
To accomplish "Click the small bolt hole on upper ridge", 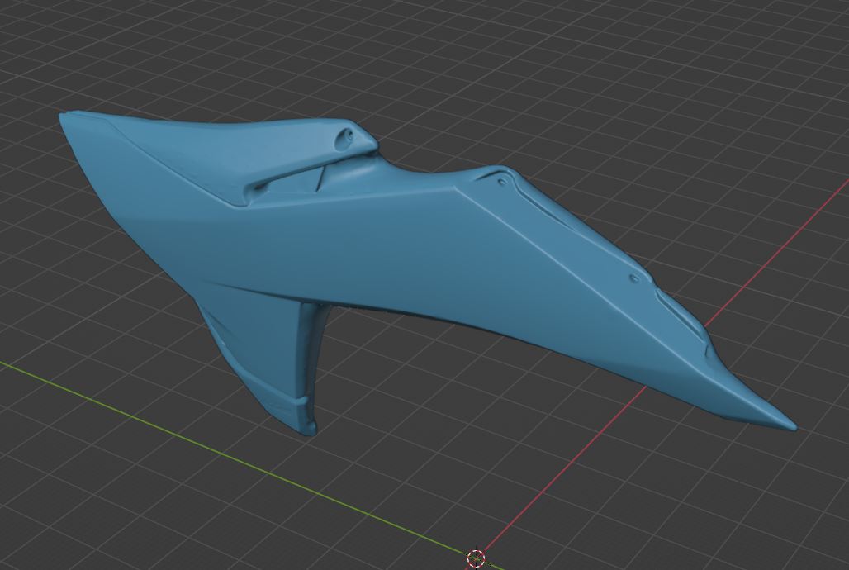I will coord(502,179).
